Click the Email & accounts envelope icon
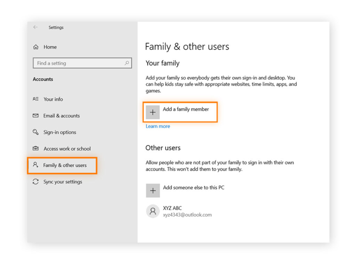356x266 pixels. 36,115
